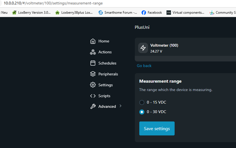Expand the Advanced menu chevron
The height and width of the screenshot is (148, 236).
click(121, 106)
